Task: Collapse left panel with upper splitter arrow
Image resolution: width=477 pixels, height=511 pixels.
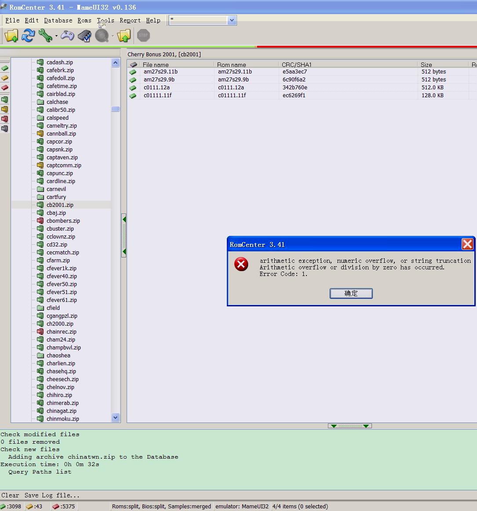Action: 124,220
